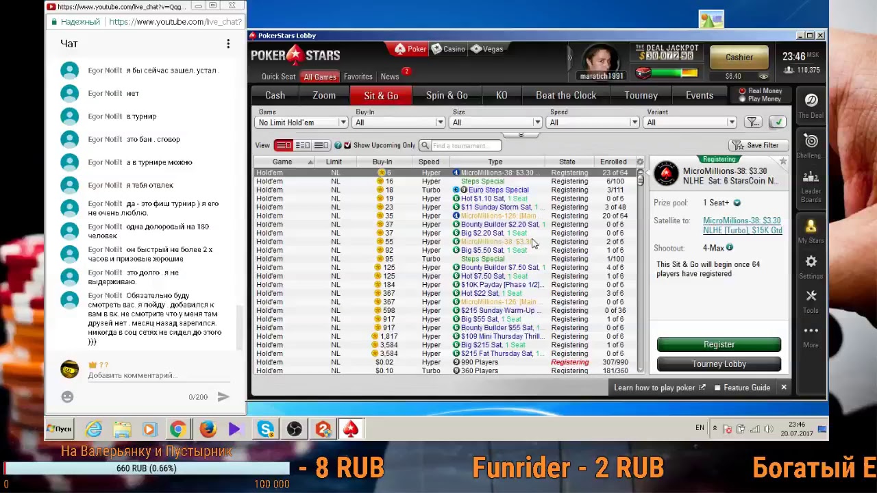Image resolution: width=877 pixels, height=493 pixels.
Task: Open Internet Explorer from taskbar
Action: coord(94,429)
